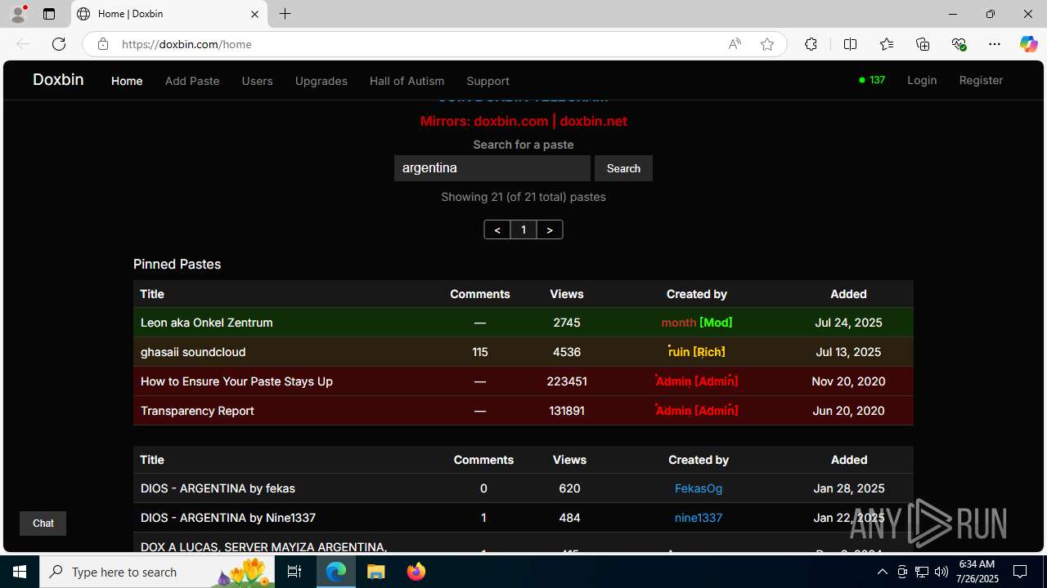Open the Collections icon
This screenshot has height=588, width=1047.
click(x=923, y=44)
